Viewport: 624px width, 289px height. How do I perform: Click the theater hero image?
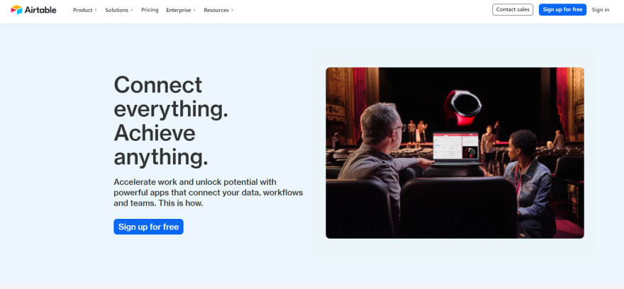[x=455, y=153]
